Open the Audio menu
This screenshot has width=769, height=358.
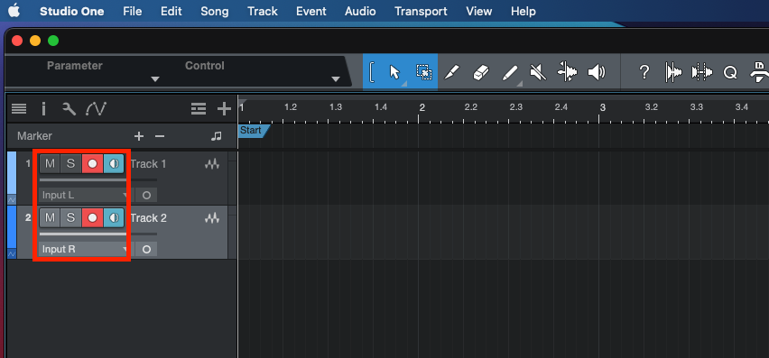click(x=360, y=11)
